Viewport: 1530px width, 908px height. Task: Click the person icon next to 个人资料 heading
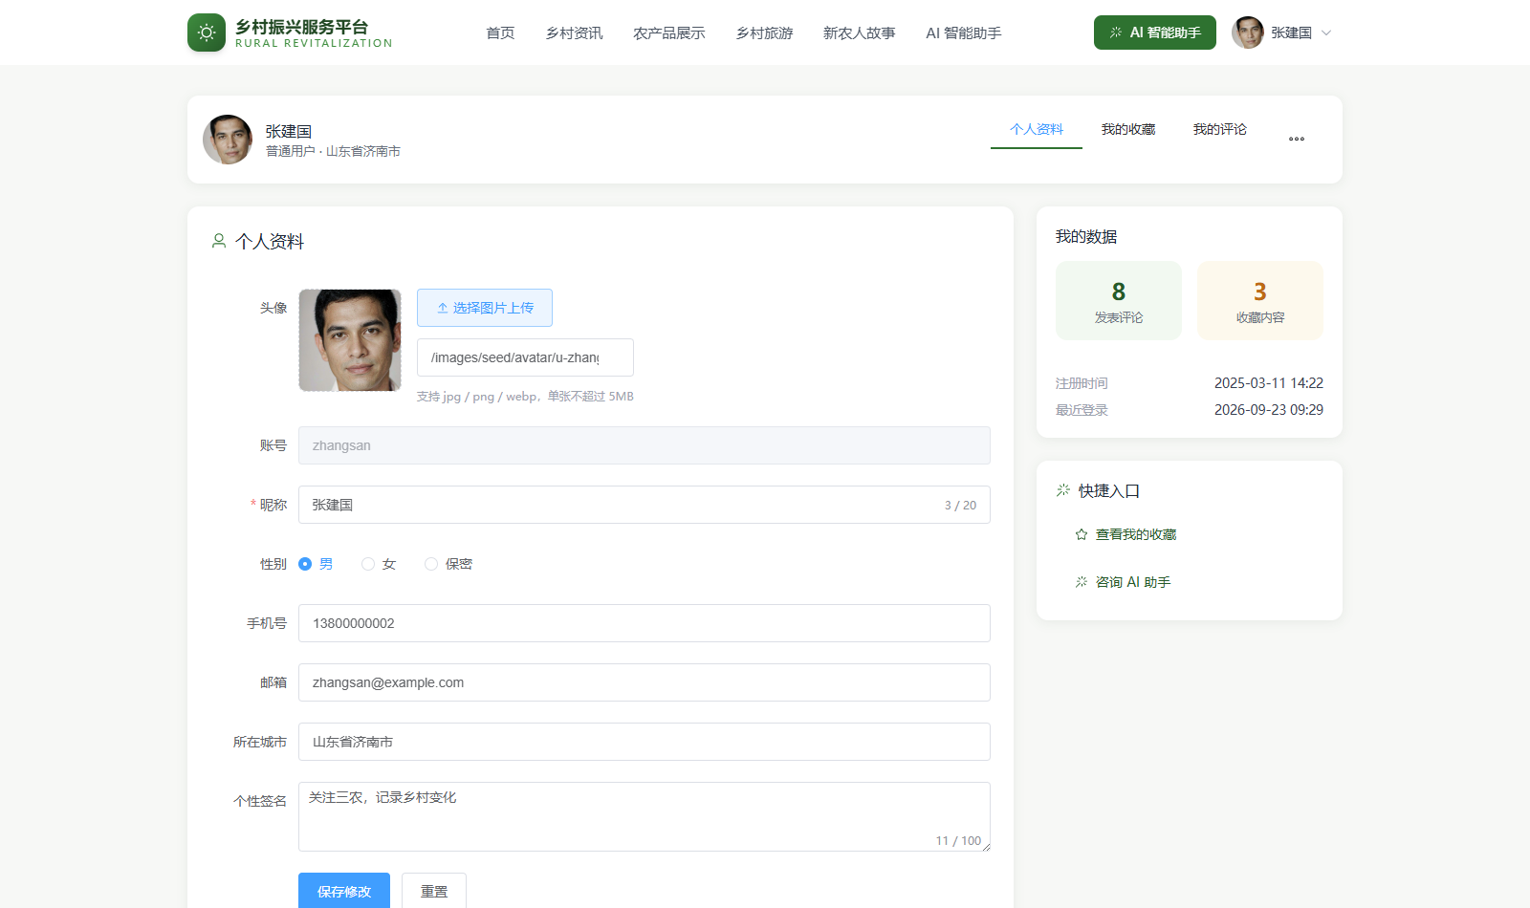219,241
